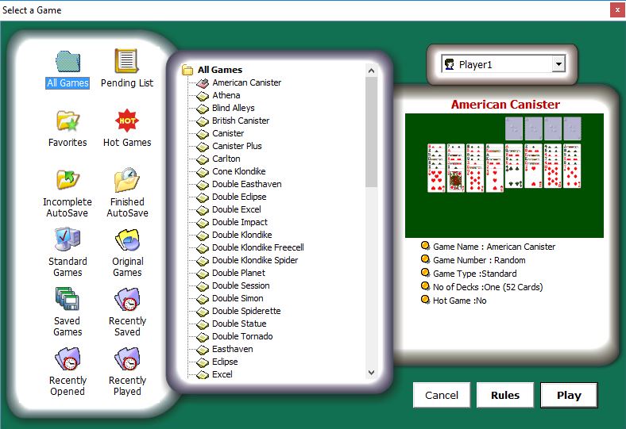Open the Player1 dropdown arrow

tap(558, 63)
